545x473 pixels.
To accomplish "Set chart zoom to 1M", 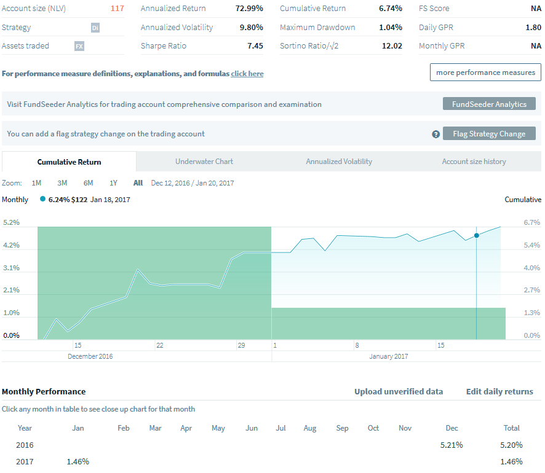I will (36, 183).
